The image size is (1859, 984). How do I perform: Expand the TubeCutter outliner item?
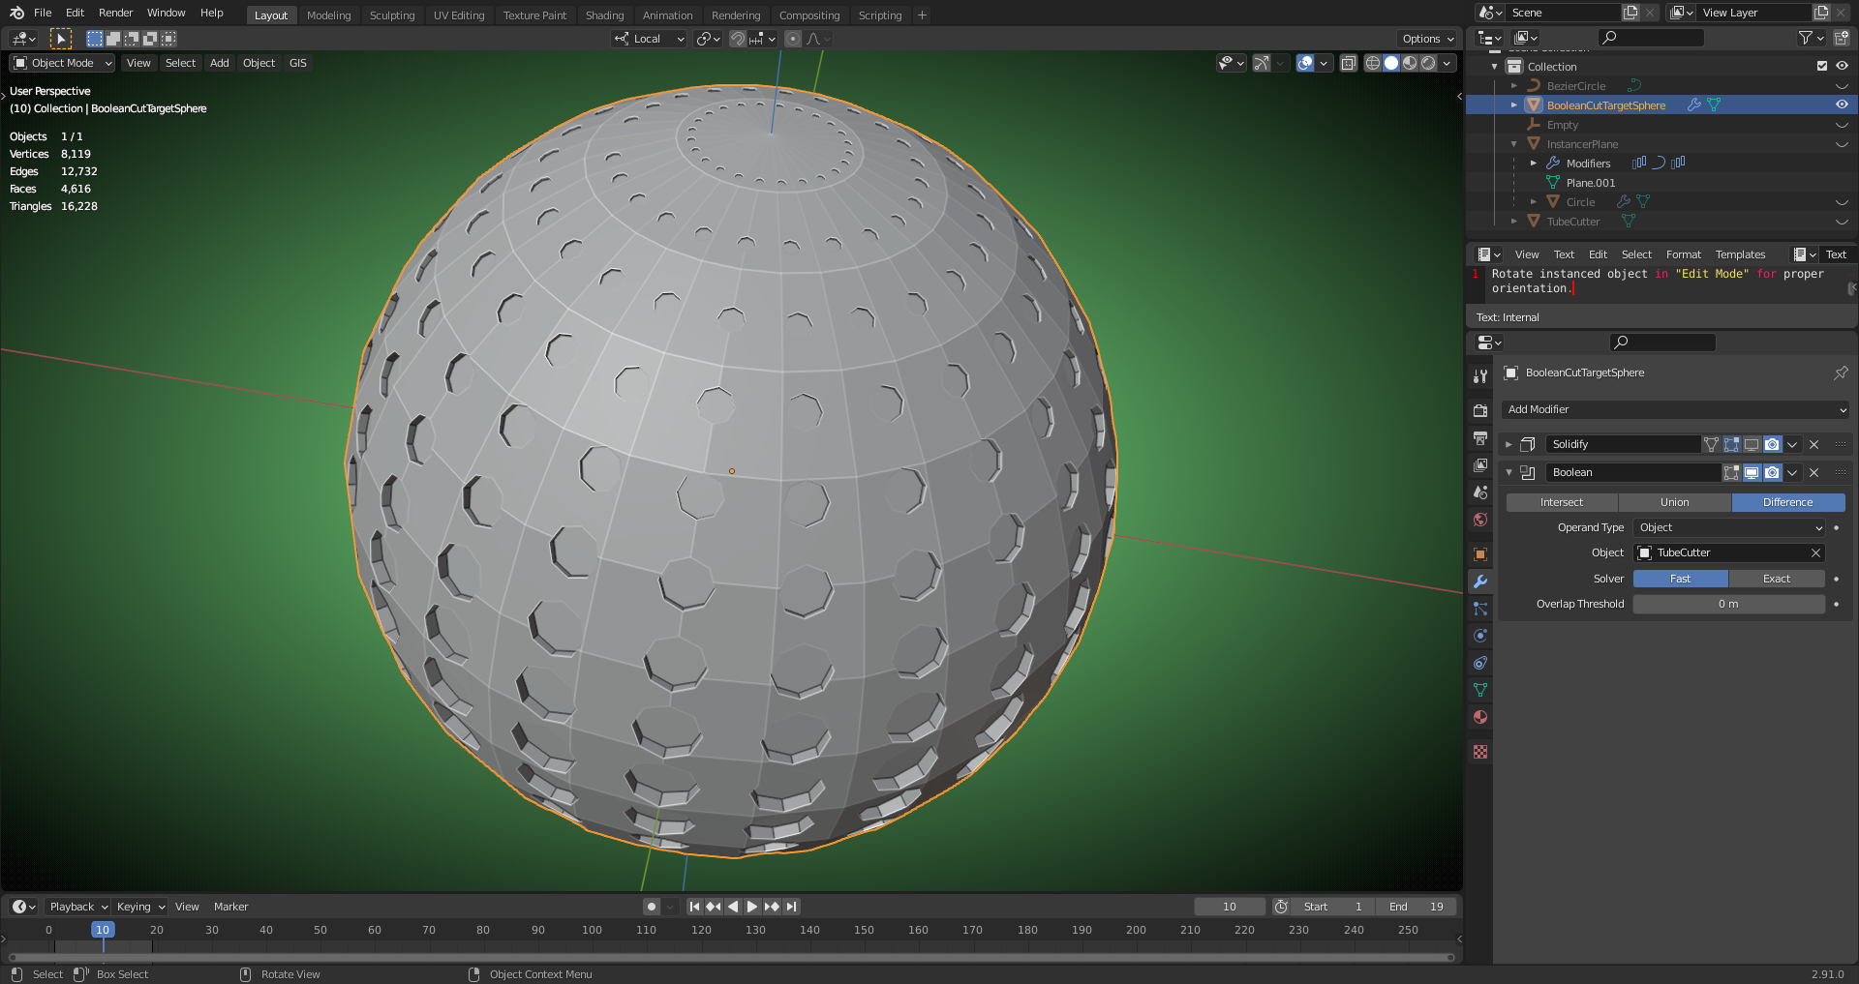click(x=1514, y=222)
